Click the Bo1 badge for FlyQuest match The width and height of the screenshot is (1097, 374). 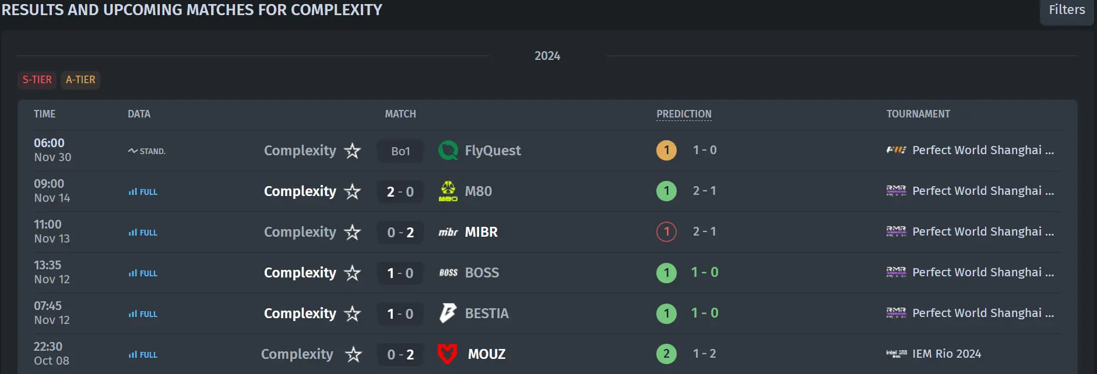coord(400,151)
